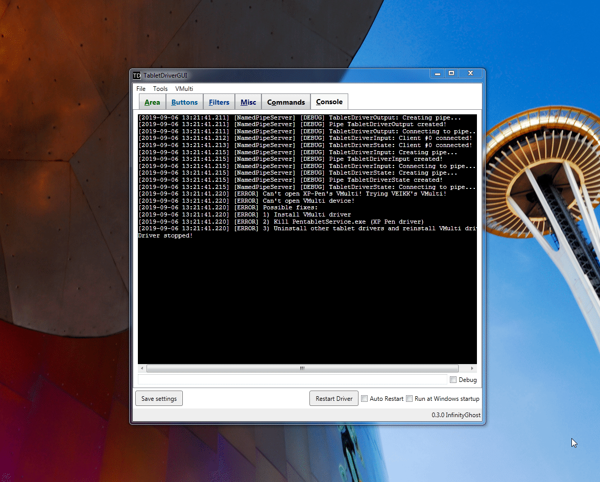
Task: Switch to the Commands tab
Action: click(x=285, y=102)
